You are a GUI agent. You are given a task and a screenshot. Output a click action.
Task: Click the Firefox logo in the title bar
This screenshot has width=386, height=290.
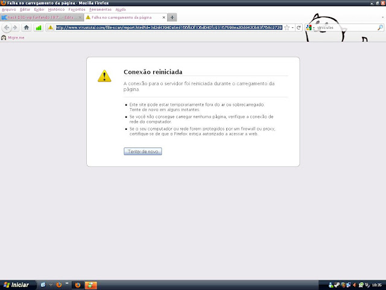pos(3,2)
